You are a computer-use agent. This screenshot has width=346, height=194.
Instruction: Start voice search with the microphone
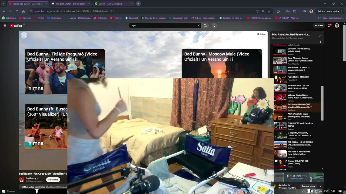(214, 26)
